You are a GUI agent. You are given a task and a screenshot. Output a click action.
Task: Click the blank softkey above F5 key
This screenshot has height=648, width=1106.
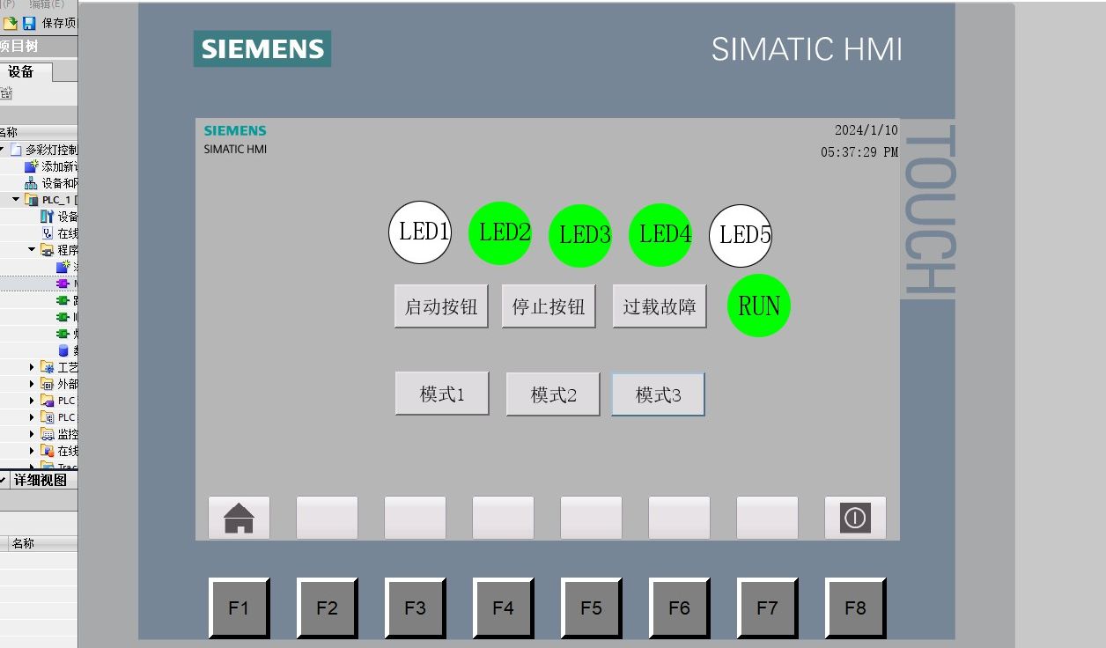coord(591,518)
